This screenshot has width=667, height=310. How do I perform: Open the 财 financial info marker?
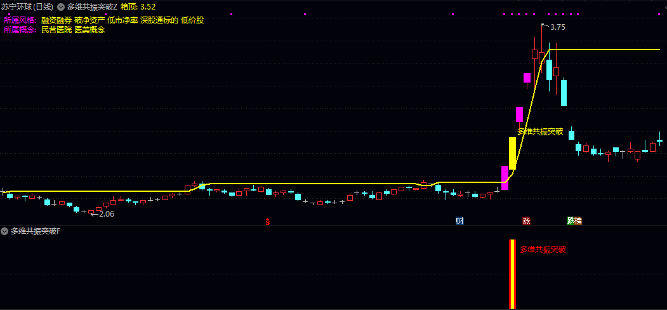(459, 221)
